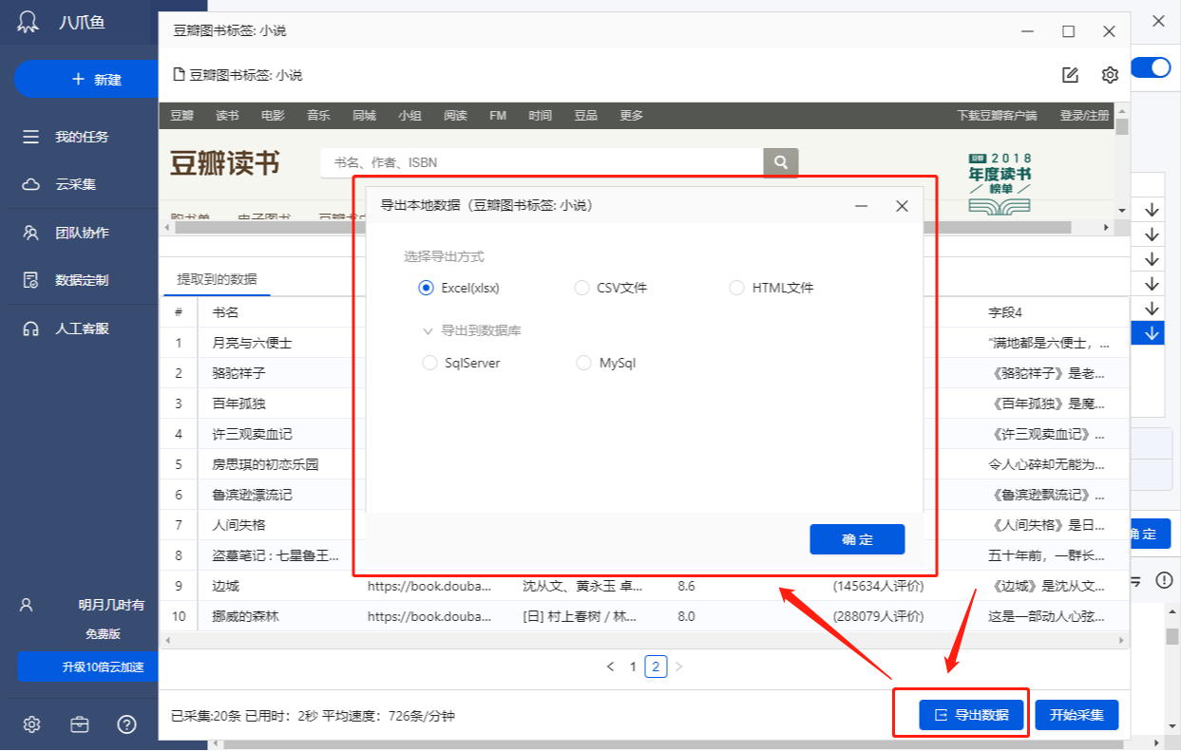The height and width of the screenshot is (751, 1181).
Task: Open task settings gear icon in task window
Action: (1110, 75)
